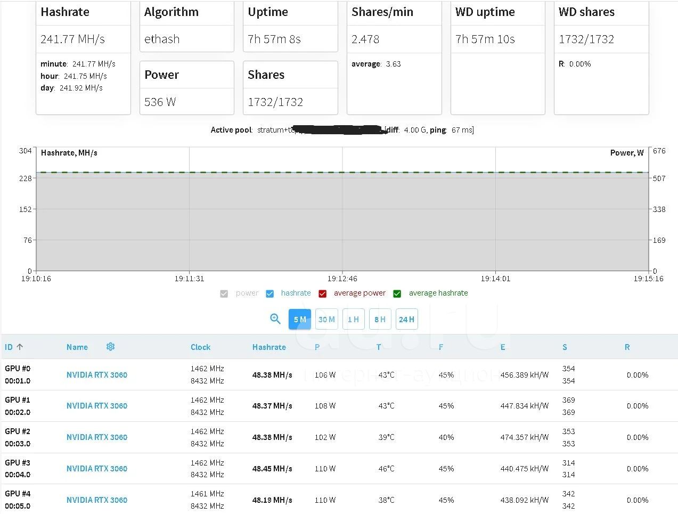Screen dimensions: 678x514
Task: Uncheck the hashrate series checkbox
Action: 270,293
